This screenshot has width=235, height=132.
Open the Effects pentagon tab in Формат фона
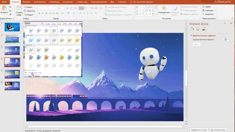tap(198, 29)
